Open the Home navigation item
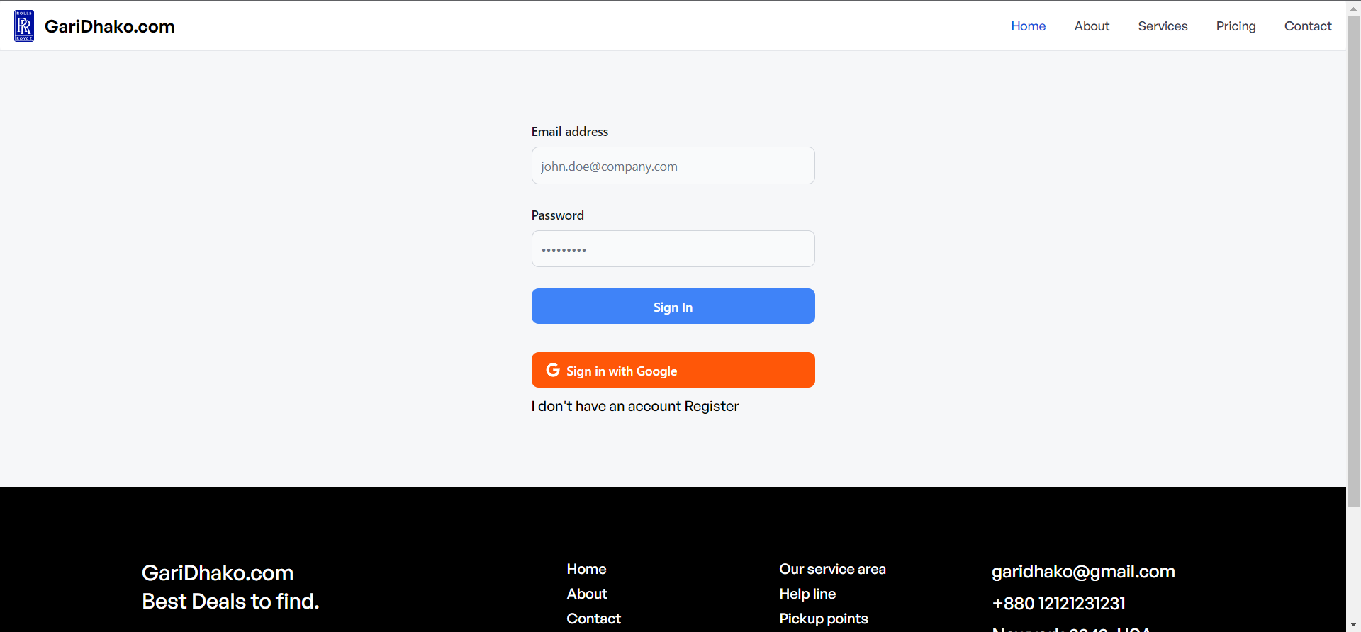Viewport: 1361px width, 632px height. coord(1028,26)
